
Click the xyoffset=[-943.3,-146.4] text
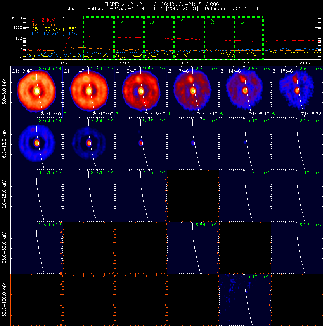(x=116, y=9)
